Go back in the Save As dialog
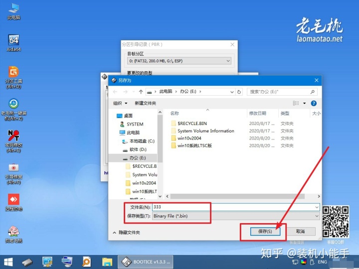The height and width of the screenshot is (269, 359). click(x=115, y=92)
